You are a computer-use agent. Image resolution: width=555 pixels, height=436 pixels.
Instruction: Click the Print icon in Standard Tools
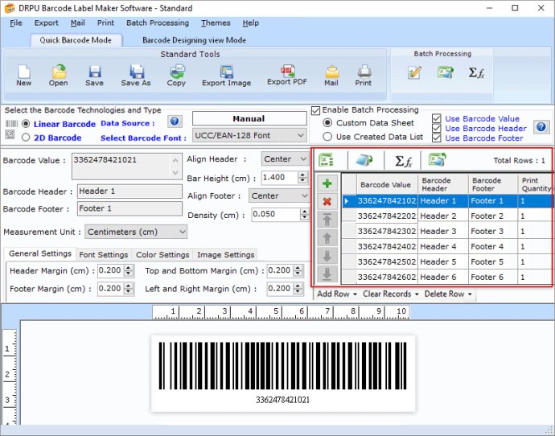tap(364, 72)
